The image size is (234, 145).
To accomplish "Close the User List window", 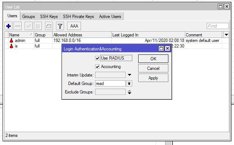I will pyautogui.click(x=227, y=7).
